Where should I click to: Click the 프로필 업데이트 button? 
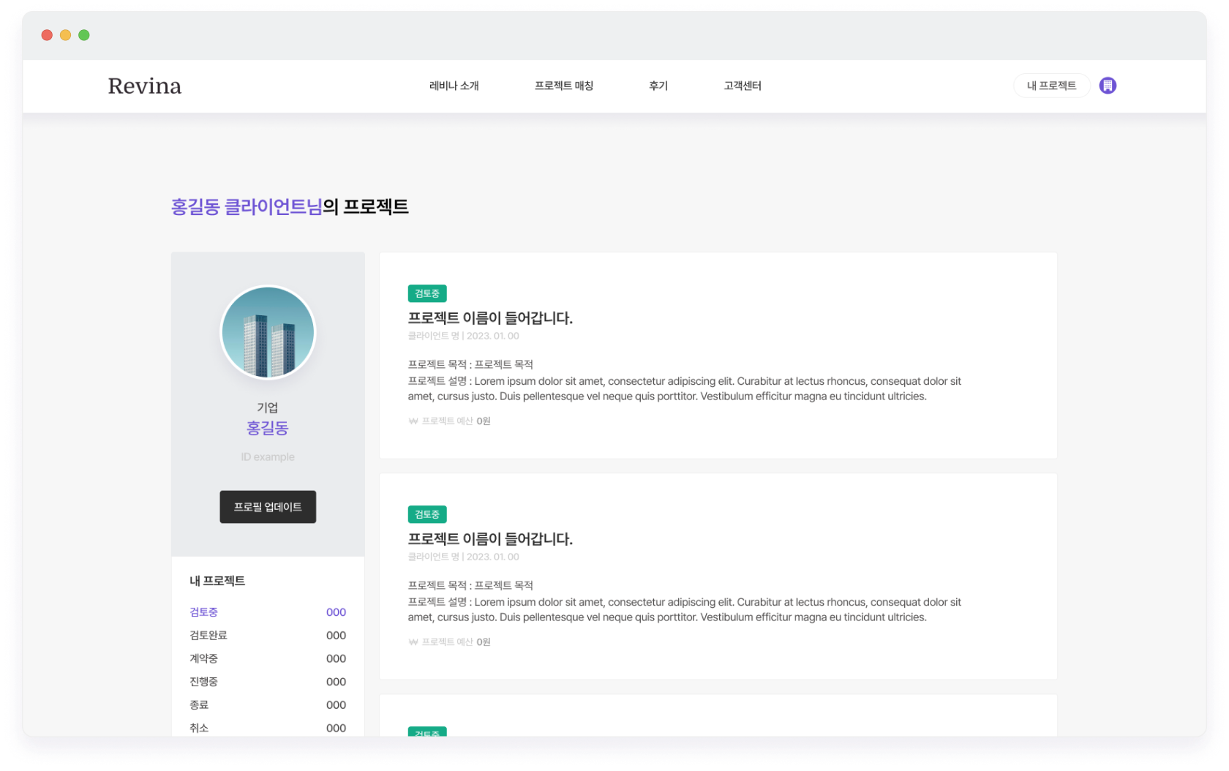pyautogui.click(x=268, y=507)
